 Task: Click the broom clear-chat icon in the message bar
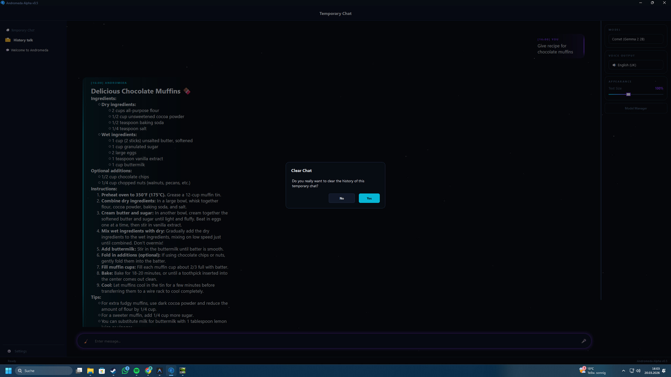pyautogui.click(x=86, y=341)
